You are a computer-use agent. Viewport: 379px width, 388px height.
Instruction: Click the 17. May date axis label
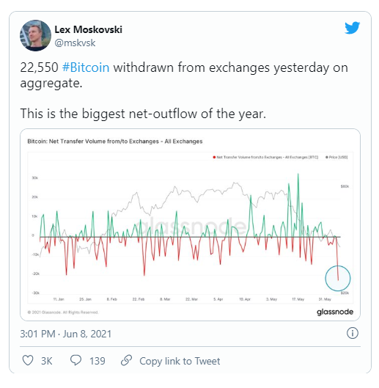pos(298,299)
